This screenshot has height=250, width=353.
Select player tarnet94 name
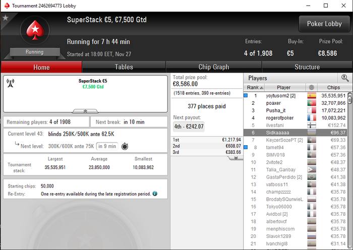(x=275, y=148)
